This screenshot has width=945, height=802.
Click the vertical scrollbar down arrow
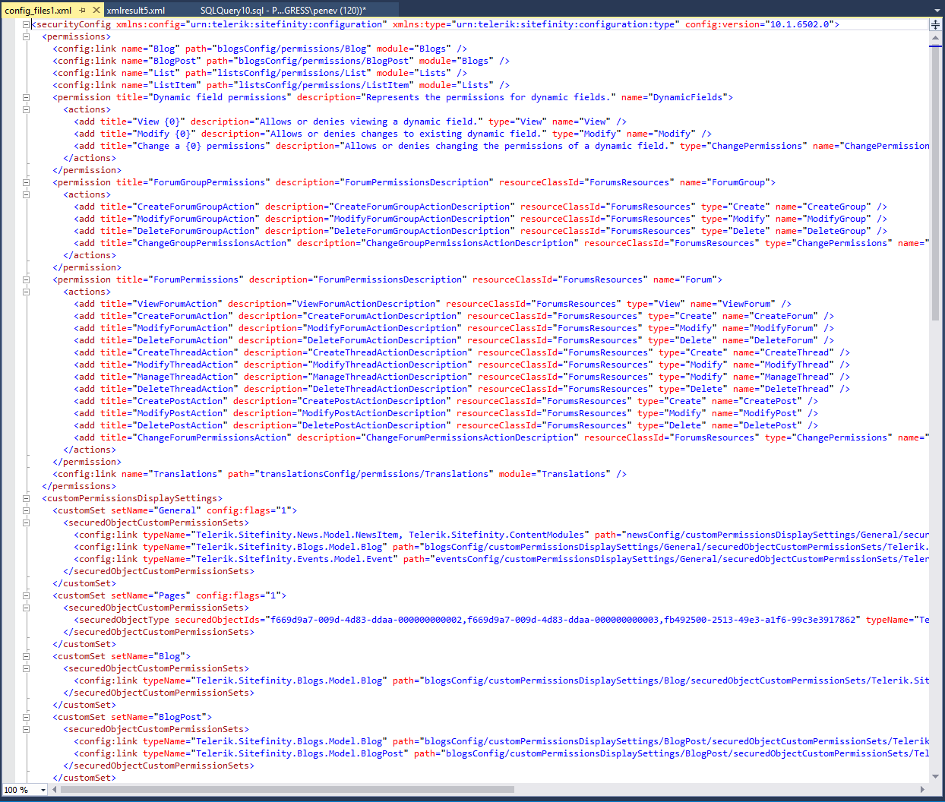click(x=935, y=776)
